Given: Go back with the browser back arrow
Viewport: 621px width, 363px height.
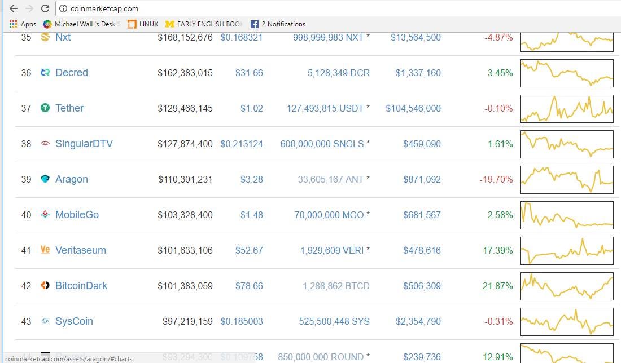Looking at the screenshot, I should coord(14,8).
